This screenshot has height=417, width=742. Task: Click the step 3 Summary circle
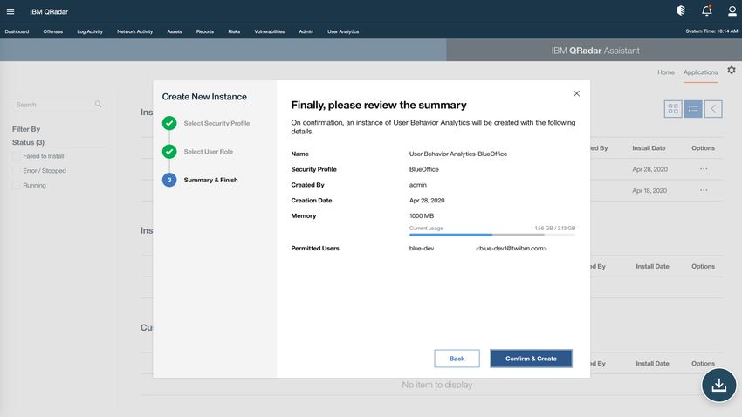point(169,180)
